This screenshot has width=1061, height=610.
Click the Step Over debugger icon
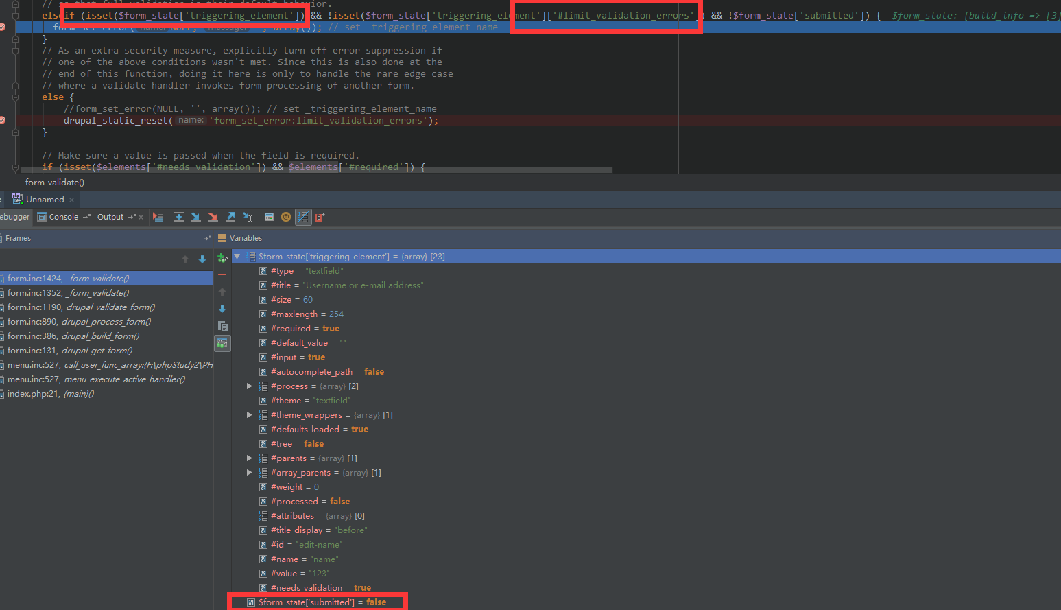pos(178,217)
